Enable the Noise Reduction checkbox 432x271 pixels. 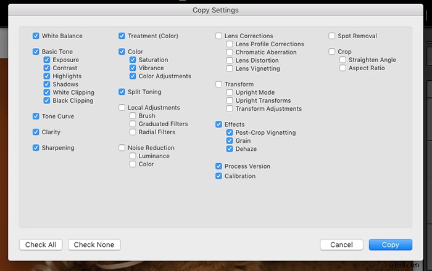(122, 148)
